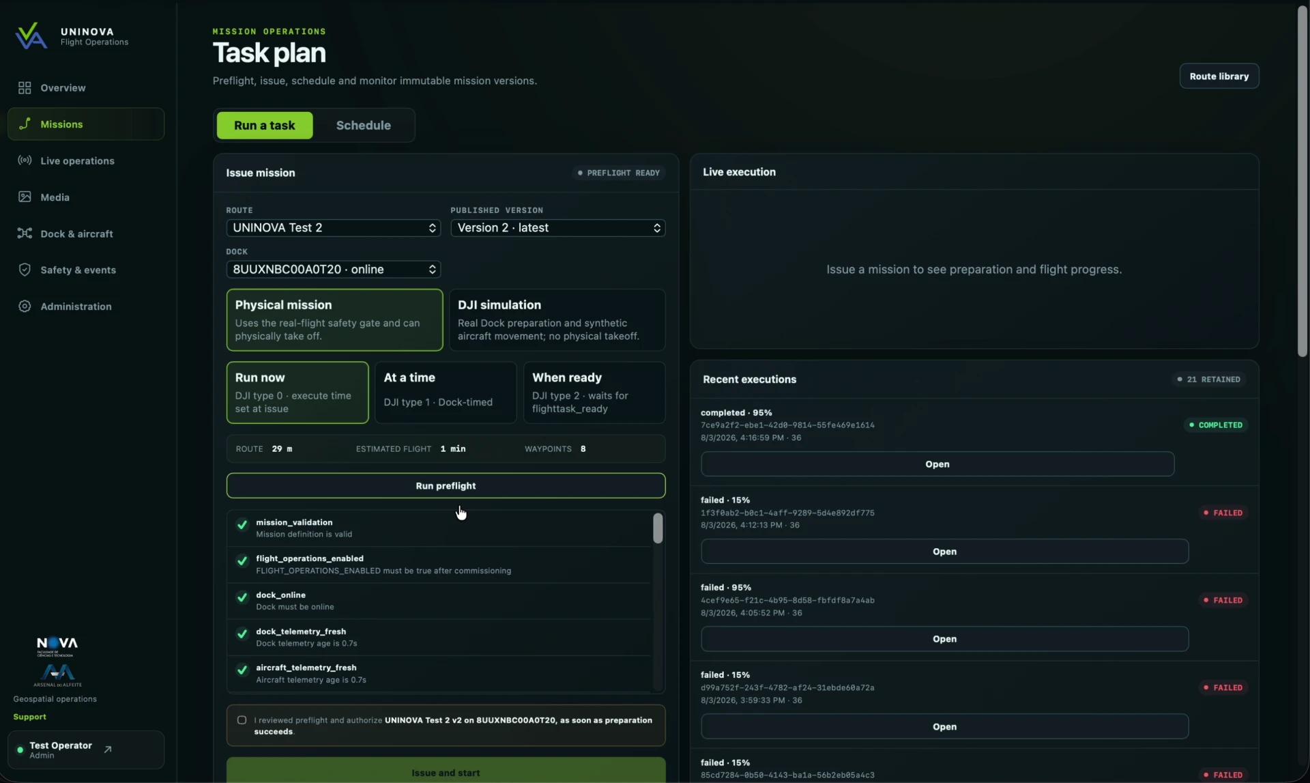Choose the When ready option
The width and height of the screenshot is (1310, 783).
point(594,393)
